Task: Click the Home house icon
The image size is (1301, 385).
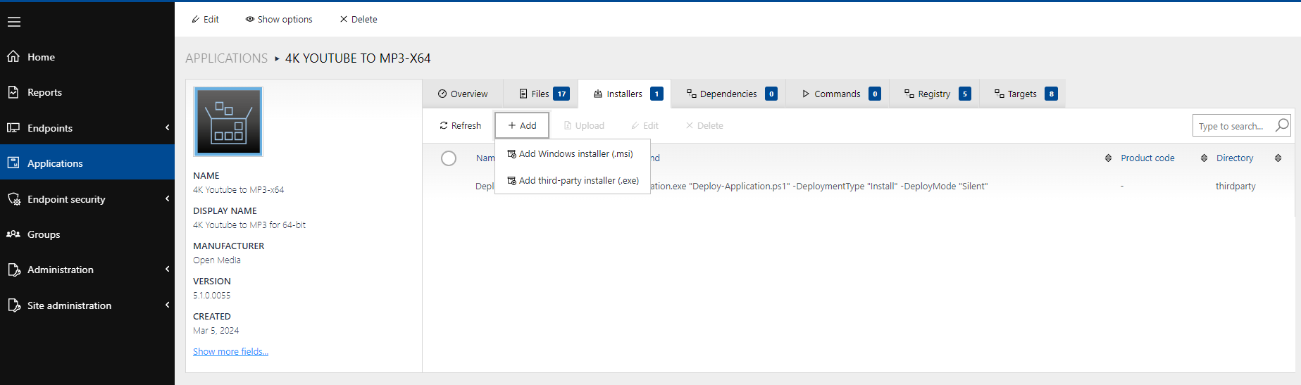Action: pos(13,56)
